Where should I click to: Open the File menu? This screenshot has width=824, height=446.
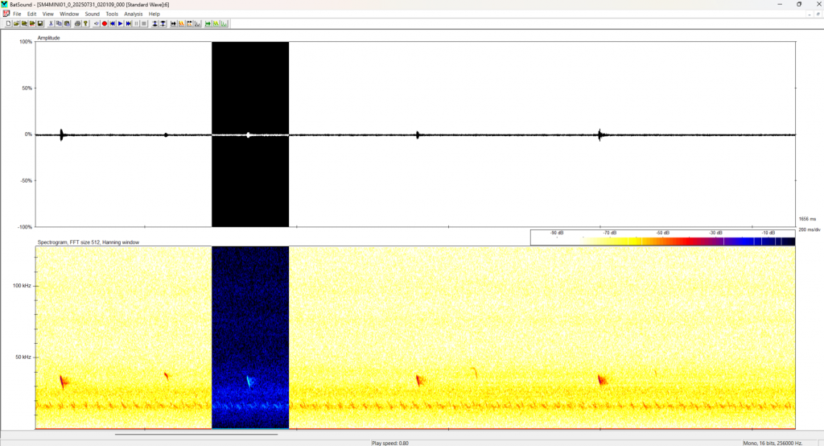(x=17, y=14)
